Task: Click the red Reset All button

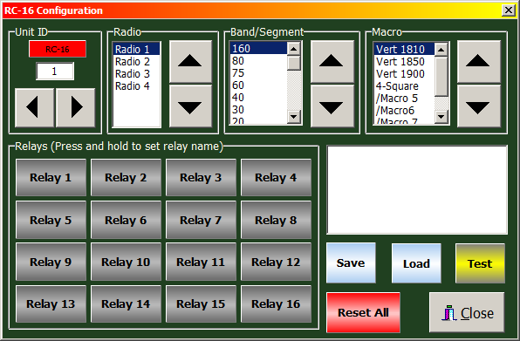Action: pos(363,312)
